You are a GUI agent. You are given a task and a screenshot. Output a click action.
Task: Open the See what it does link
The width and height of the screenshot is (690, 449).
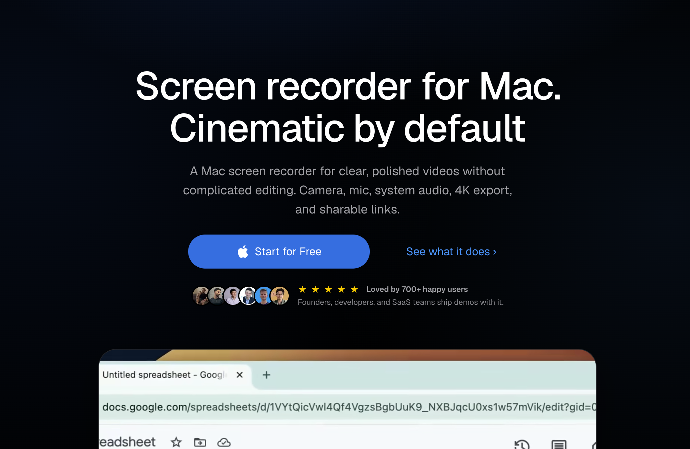click(451, 251)
